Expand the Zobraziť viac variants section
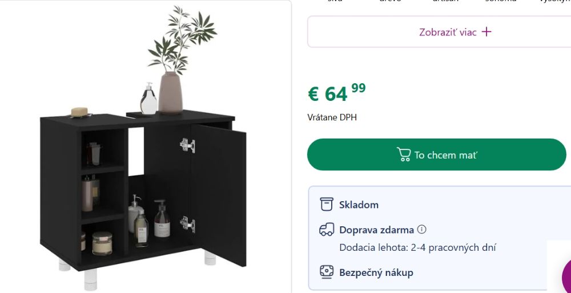Image resolution: width=571 pixels, height=293 pixels. click(x=439, y=31)
